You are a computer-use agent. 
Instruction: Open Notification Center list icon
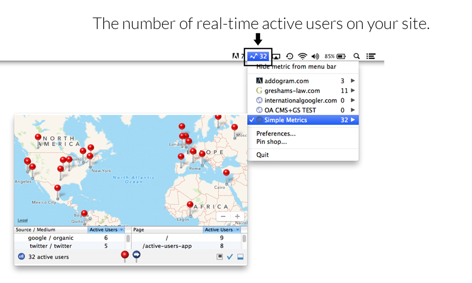pos(371,56)
